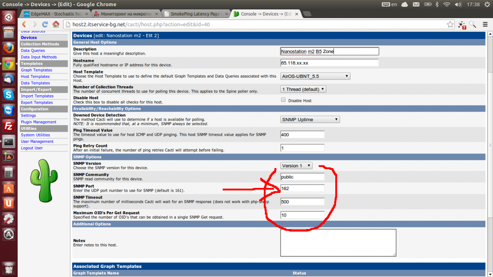Open the Graph Templates link in the sidebar
Viewport: 493px width, 277px height.
(x=36, y=70)
